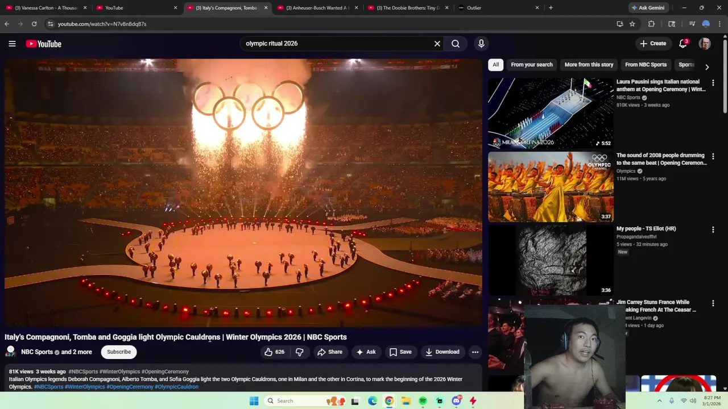
Task: Open more actions for the video
Action: [475, 352]
